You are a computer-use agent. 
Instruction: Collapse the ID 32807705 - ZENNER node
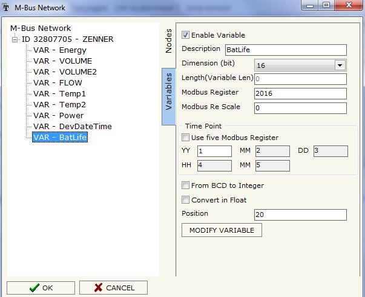(15, 39)
